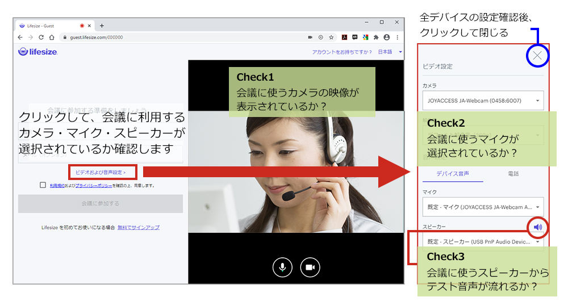The image size is (568, 301).
Task: Play speaker test sound
Action: click(538, 227)
